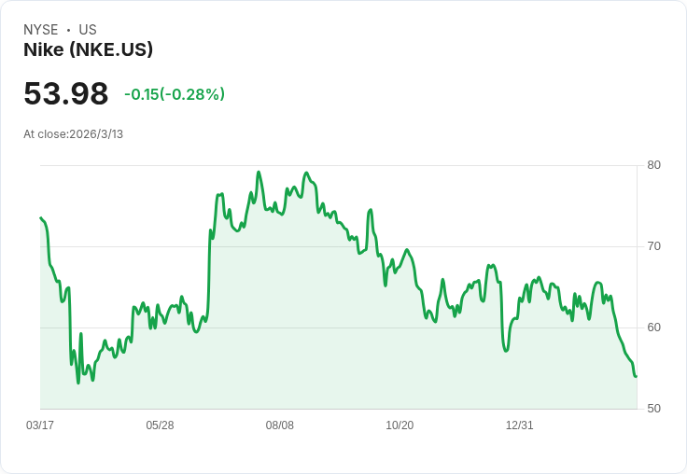Click the 70 horizontal gridline in the chart
Viewport: 687px width, 474px height.
pos(339,246)
